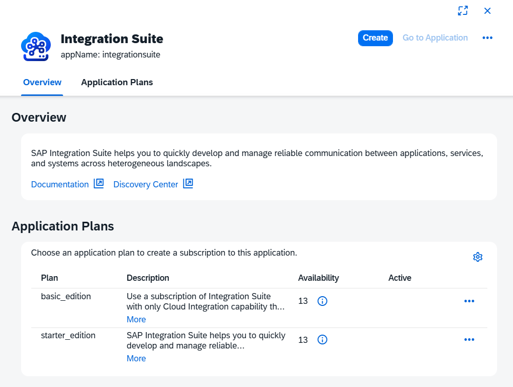This screenshot has width=513, height=387.
Task: Open the Documentation link
Action: 60,184
